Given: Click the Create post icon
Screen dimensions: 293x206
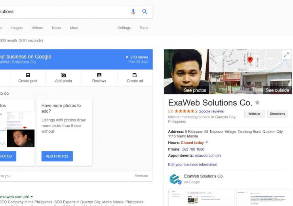Looking at the screenshot, I should click(x=28, y=75).
